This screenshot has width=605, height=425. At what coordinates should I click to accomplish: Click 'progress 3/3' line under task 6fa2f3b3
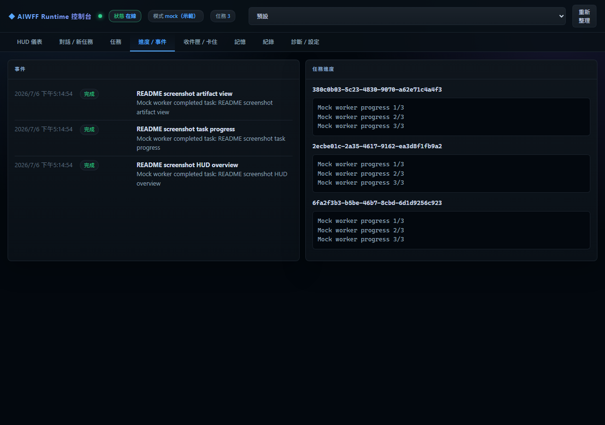pyautogui.click(x=361, y=239)
